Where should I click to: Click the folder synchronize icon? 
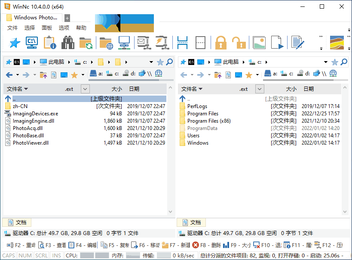pos(86,43)
